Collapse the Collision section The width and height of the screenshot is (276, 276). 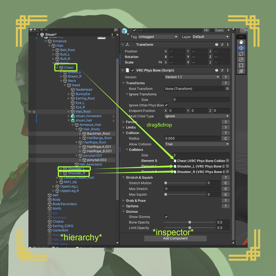click(123, 133)
